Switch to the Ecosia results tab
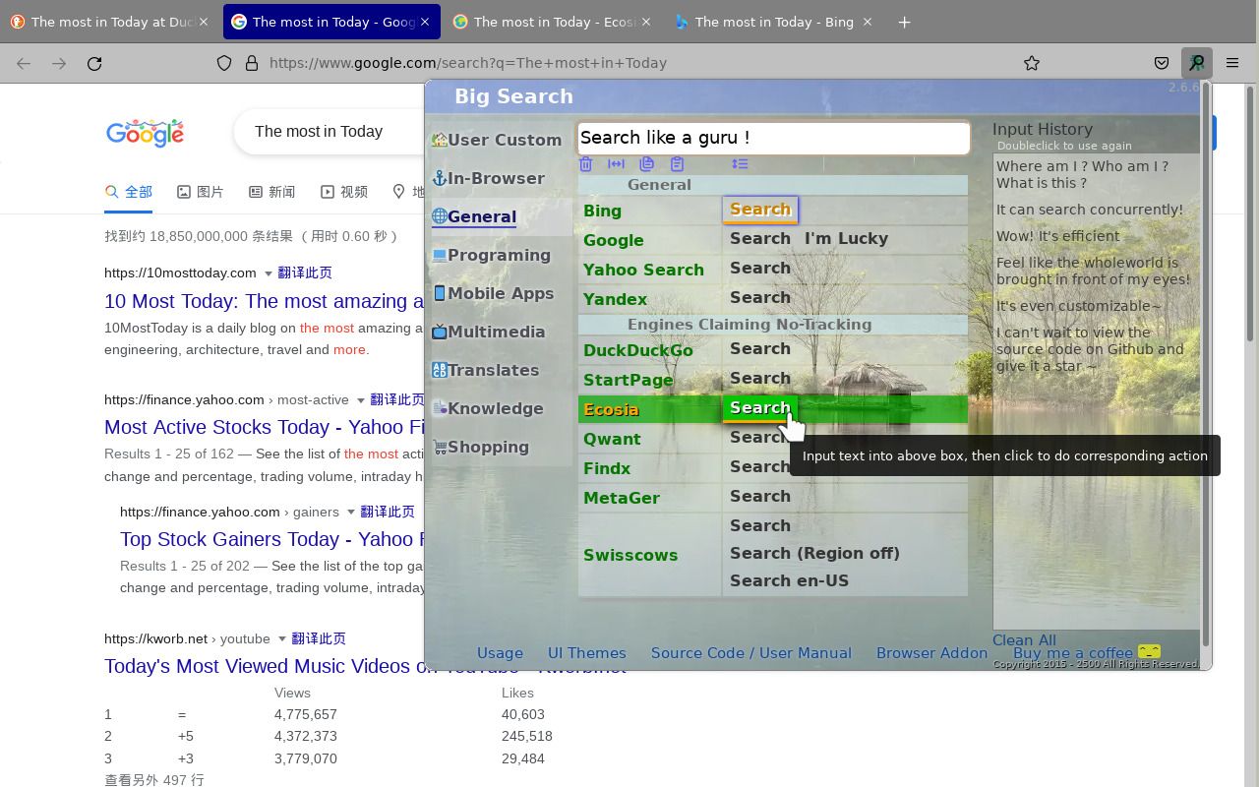This screenshot has height=787, width=1259. (553, 22)
